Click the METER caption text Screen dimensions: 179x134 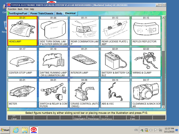[13, 104]
